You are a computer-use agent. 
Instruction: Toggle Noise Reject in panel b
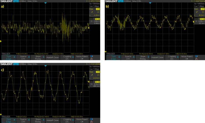187,58
